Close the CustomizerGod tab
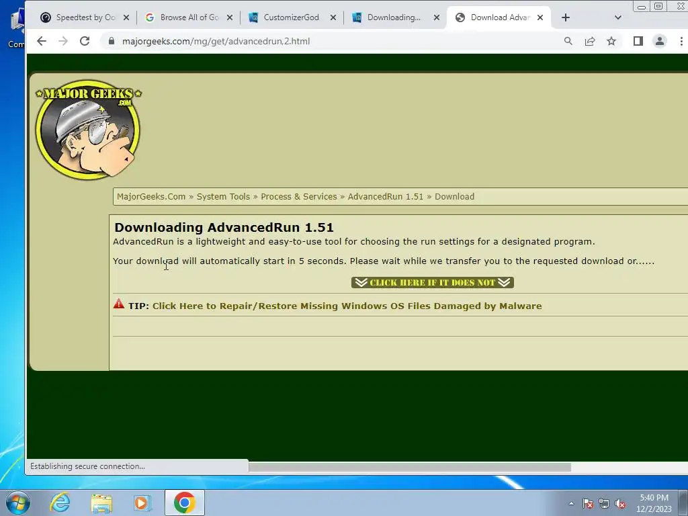Screen dimensions: 688x516 pos(333,17)
